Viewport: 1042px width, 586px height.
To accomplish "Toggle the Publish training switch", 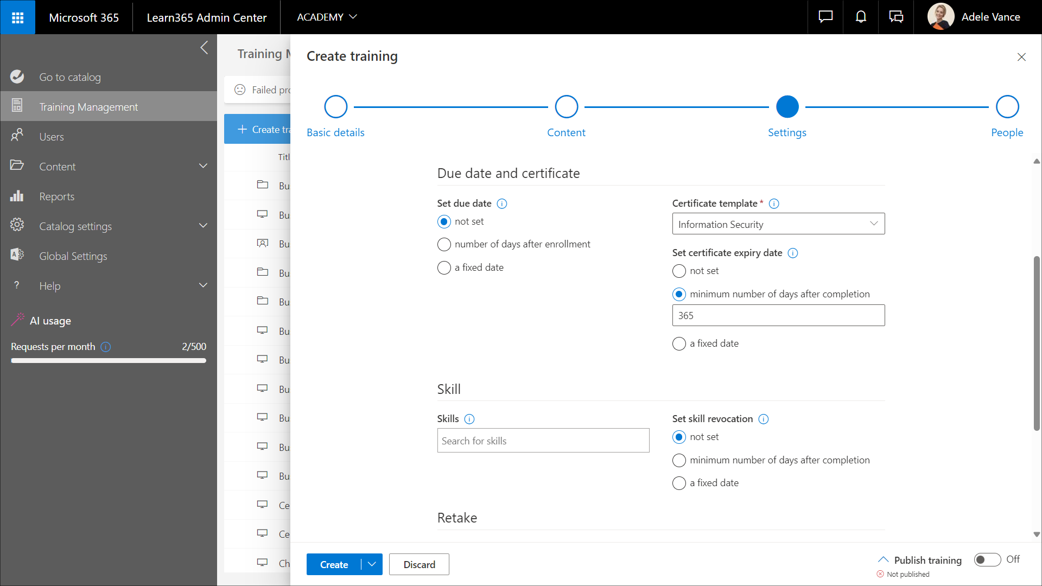I will tap(987, 559).
